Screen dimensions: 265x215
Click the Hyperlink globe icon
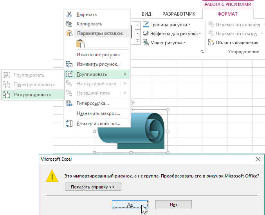tap(69, 103)
